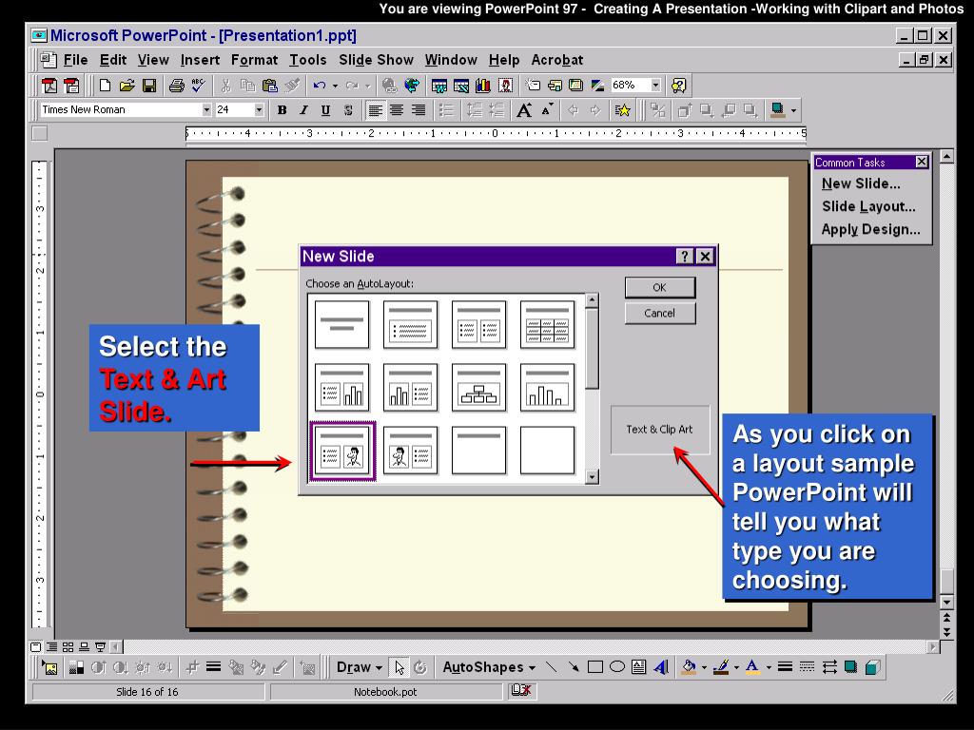
Task: Click the Fill Color paint bucket
Action: [689, 667]
